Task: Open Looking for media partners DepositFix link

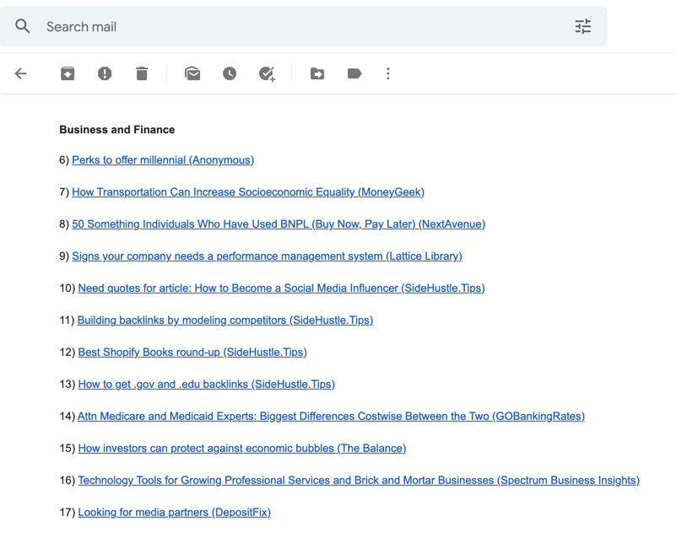Action: tap(174, 513)
